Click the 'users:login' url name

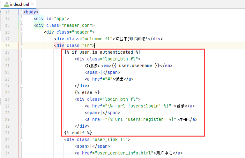(x=145, y=106)
